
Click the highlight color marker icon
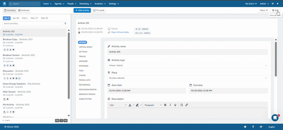(x=137, y=105)
